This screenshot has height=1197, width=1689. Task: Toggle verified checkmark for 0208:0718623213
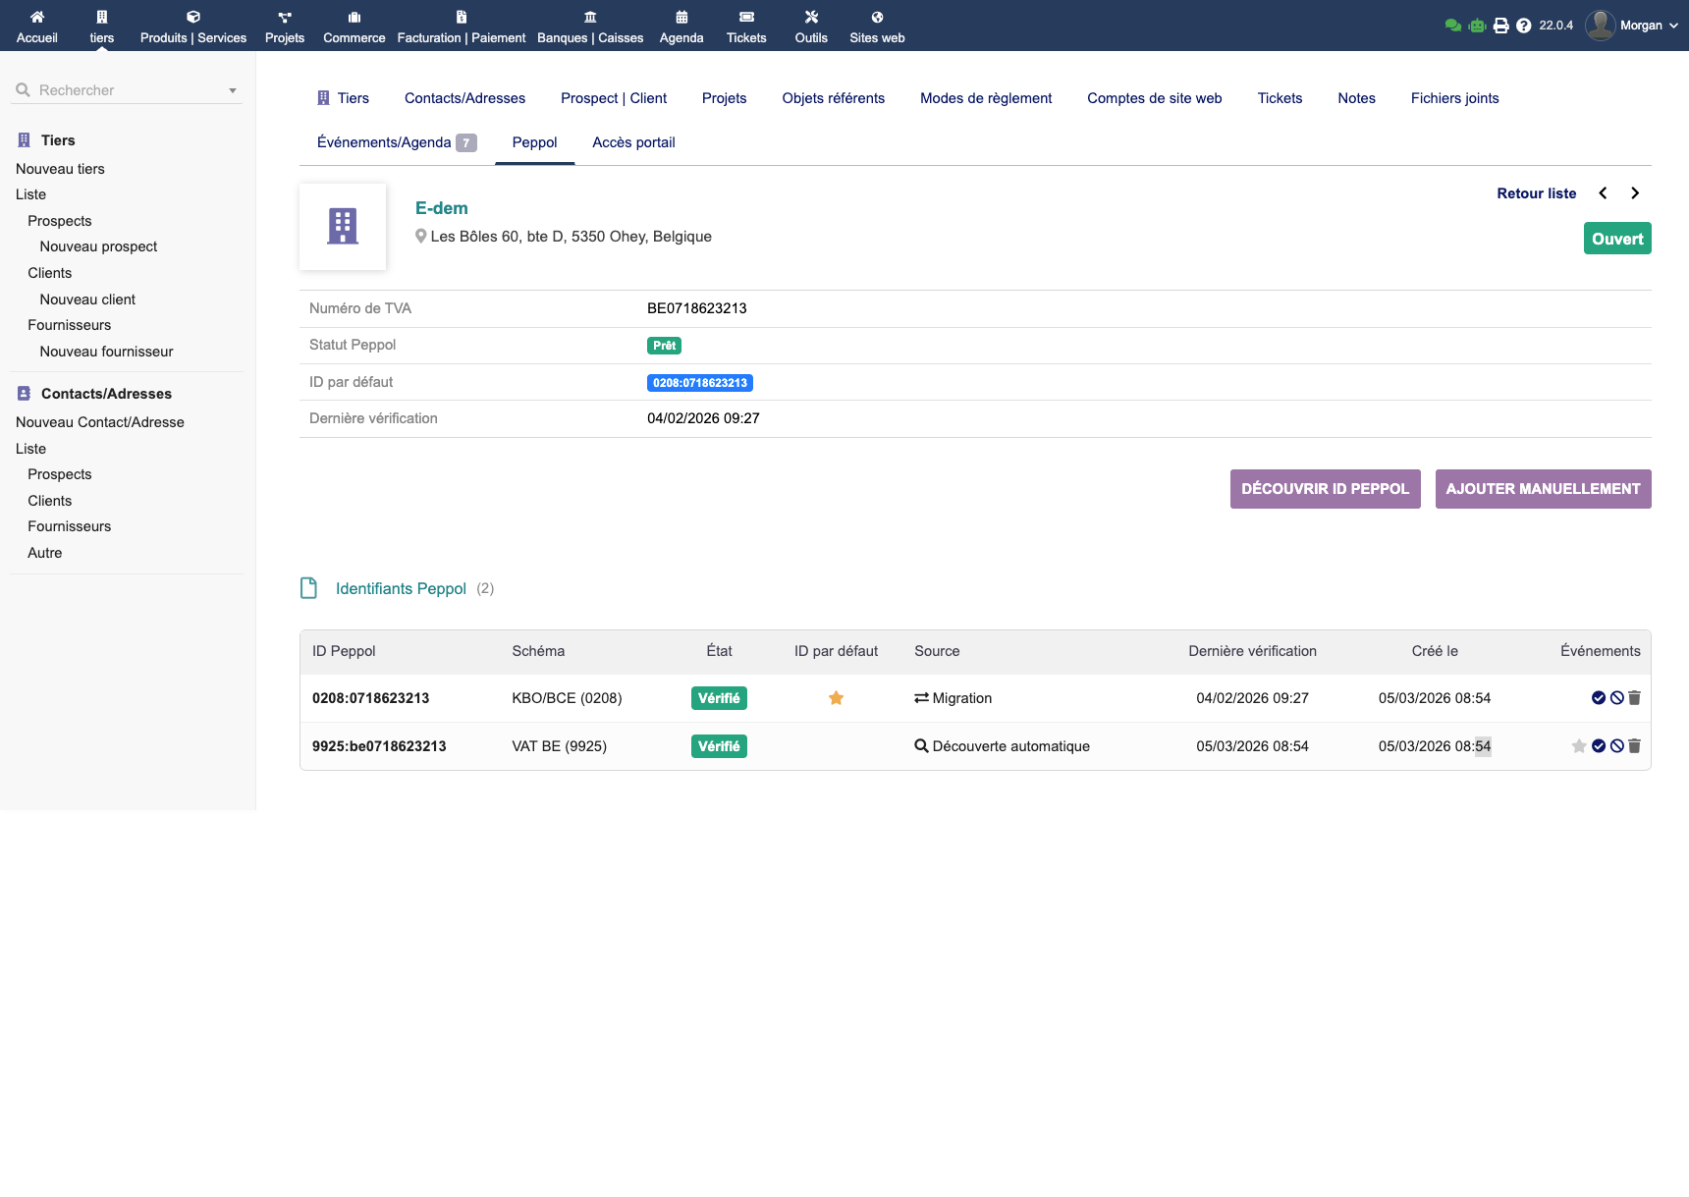pyautogui.click(x=1599, y=698)
